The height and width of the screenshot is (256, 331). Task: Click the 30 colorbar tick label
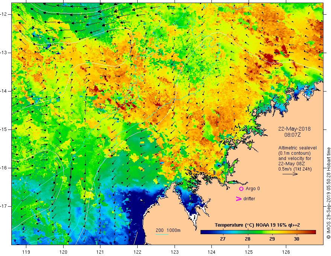click(297, 239)
